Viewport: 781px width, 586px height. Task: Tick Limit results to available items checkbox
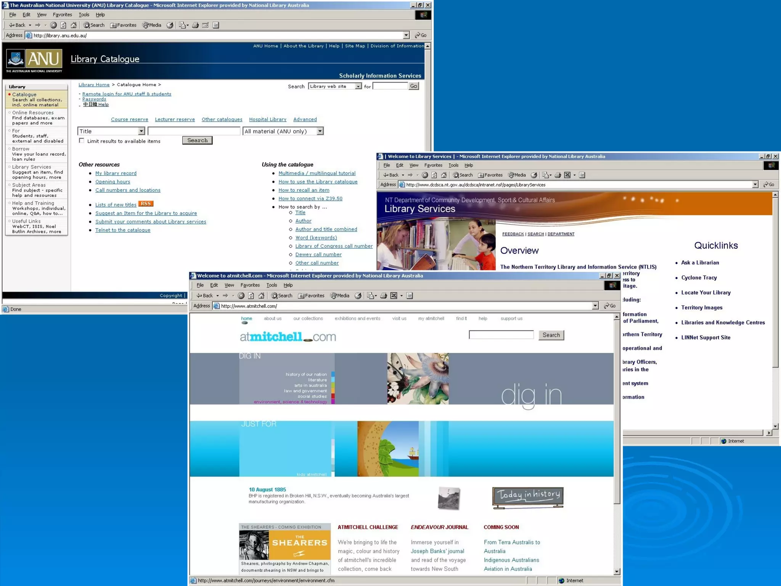(82, 141)
